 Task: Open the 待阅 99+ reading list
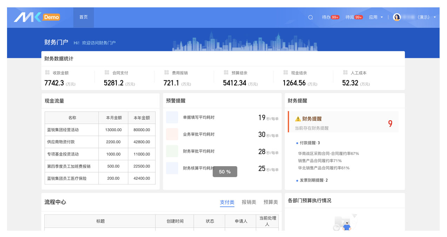coord(354,17)
